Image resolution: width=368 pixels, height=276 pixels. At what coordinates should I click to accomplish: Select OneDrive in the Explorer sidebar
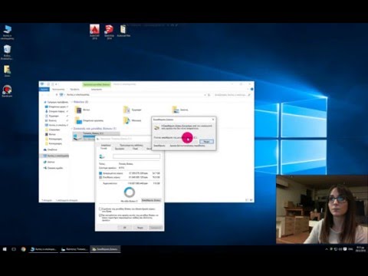[x=50, y=149]
